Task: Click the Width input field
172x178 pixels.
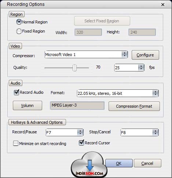Action: [x=88, y=32]
